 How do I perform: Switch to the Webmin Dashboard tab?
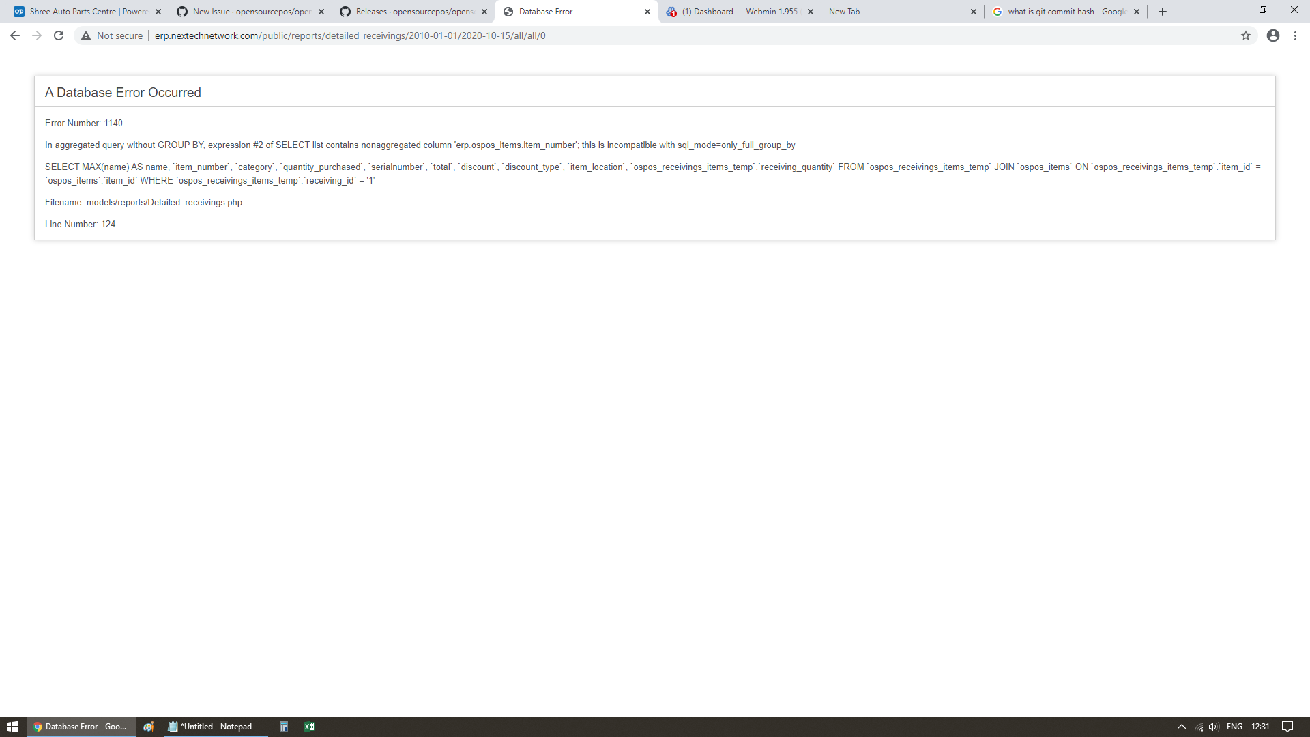pos(739,12)
